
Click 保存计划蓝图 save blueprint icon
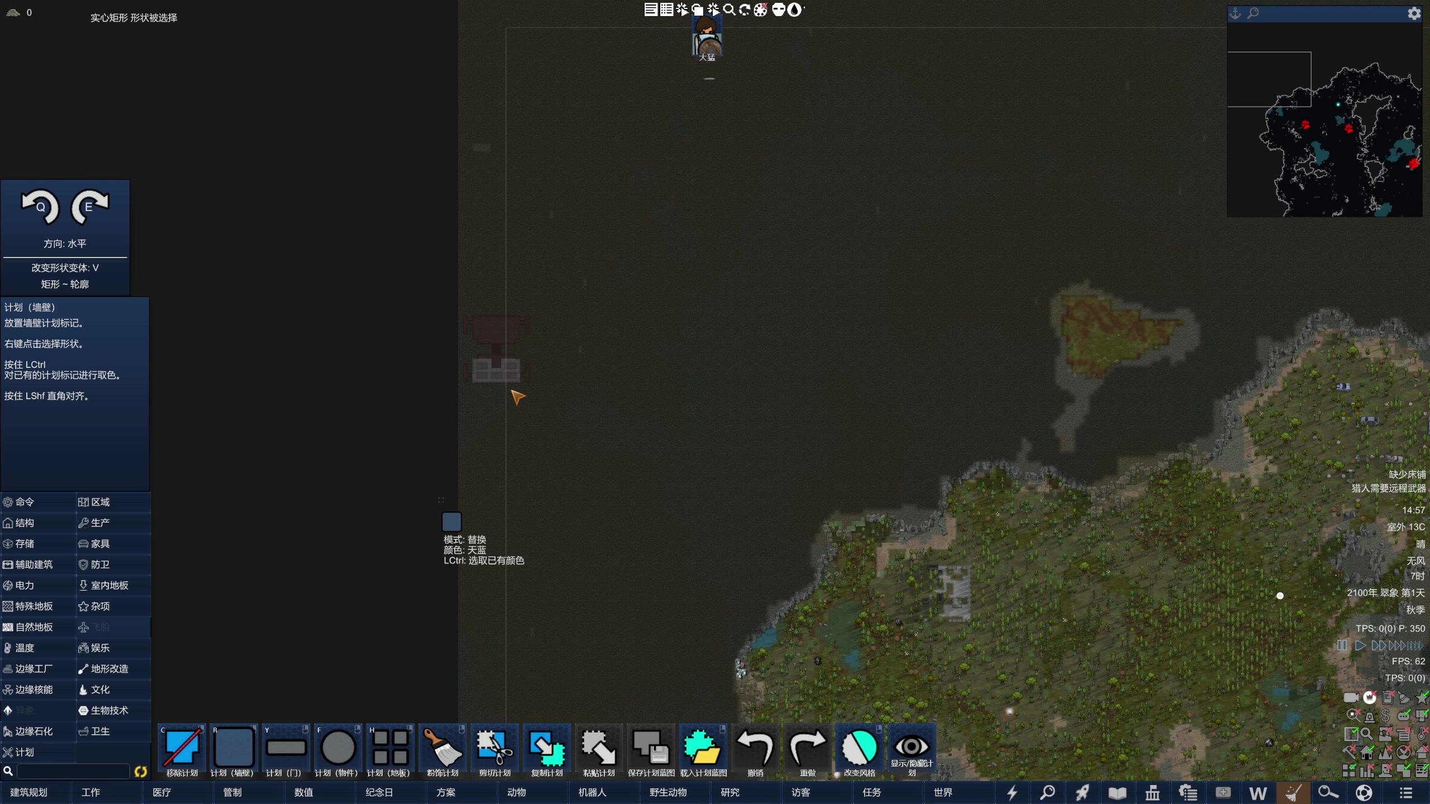[x=651, y=751]
